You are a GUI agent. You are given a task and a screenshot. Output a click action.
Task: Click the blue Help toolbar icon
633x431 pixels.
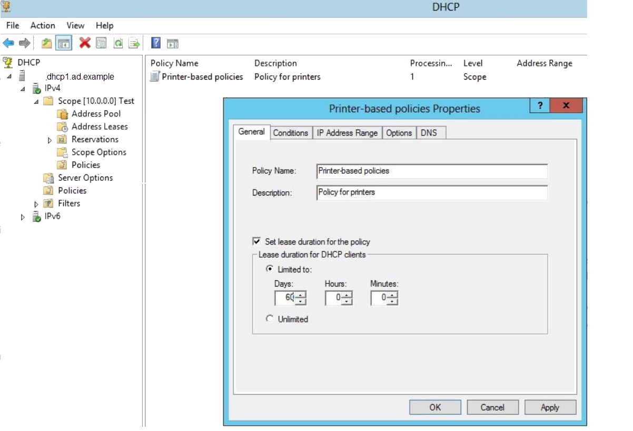(156, 43)
